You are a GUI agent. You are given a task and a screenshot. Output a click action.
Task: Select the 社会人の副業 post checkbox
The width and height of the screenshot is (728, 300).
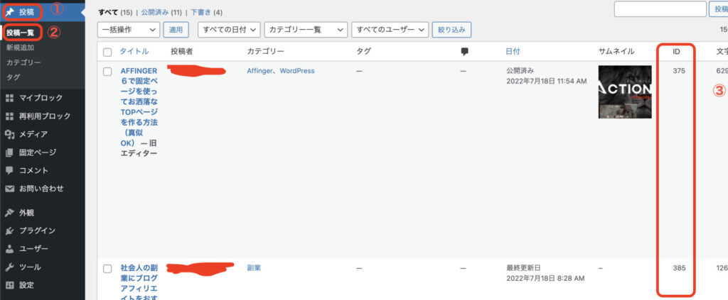[107, 269]
